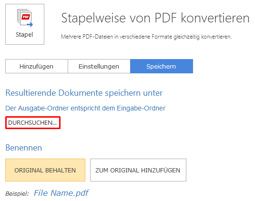Click the DURCHSUCHEN... button
This screenshot has height=201, width=255.
pyautogui.click(x=33, y=123)
